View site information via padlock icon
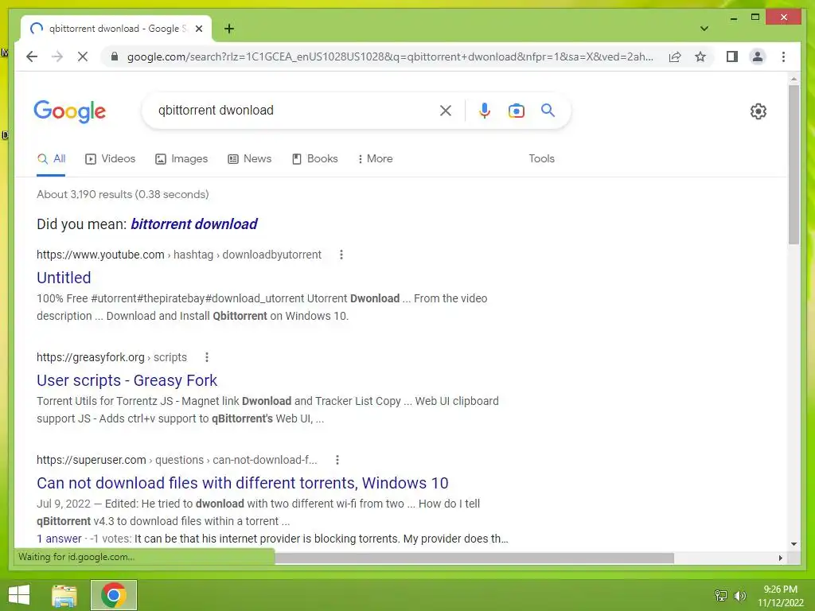Image resolution: width=815 pixels, height=611 pixels. [115, 56]
